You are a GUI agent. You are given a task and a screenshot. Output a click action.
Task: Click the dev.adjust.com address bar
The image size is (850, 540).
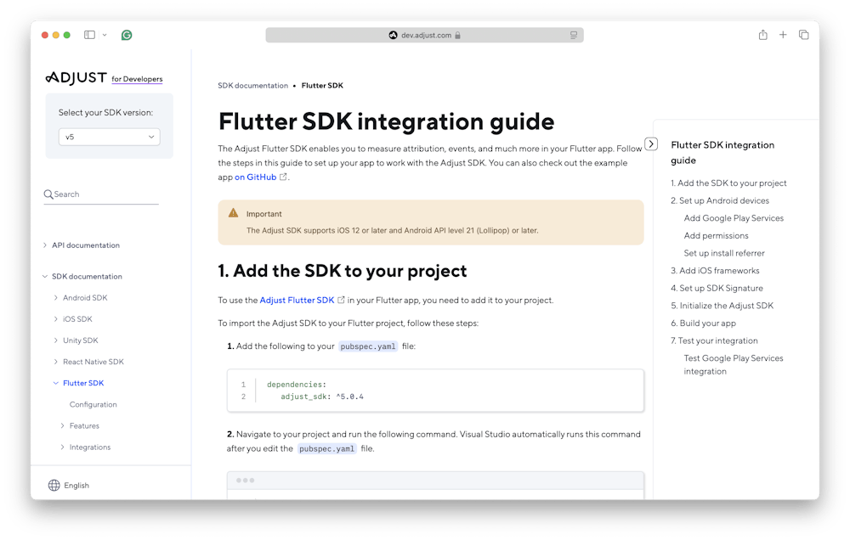(x=424, y=35)
